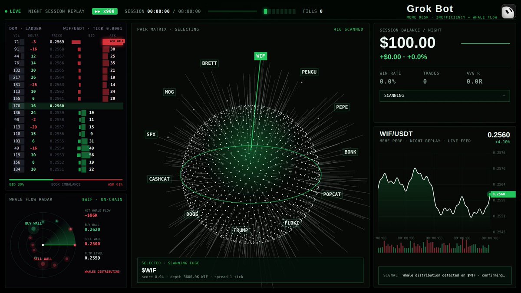Screen dimensions: 521x293
Task: Select the 0.2569 price row in the ladder
Action: [x=66, y=42]
